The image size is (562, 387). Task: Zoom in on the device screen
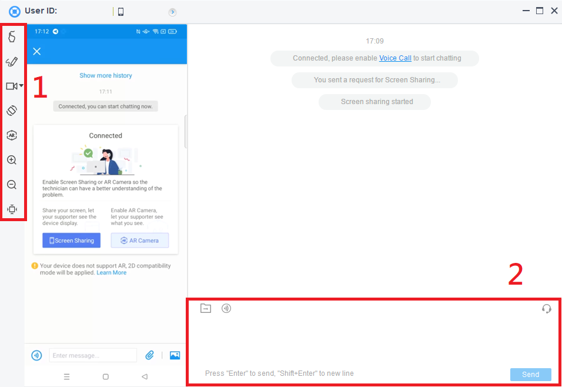point(12,160)
